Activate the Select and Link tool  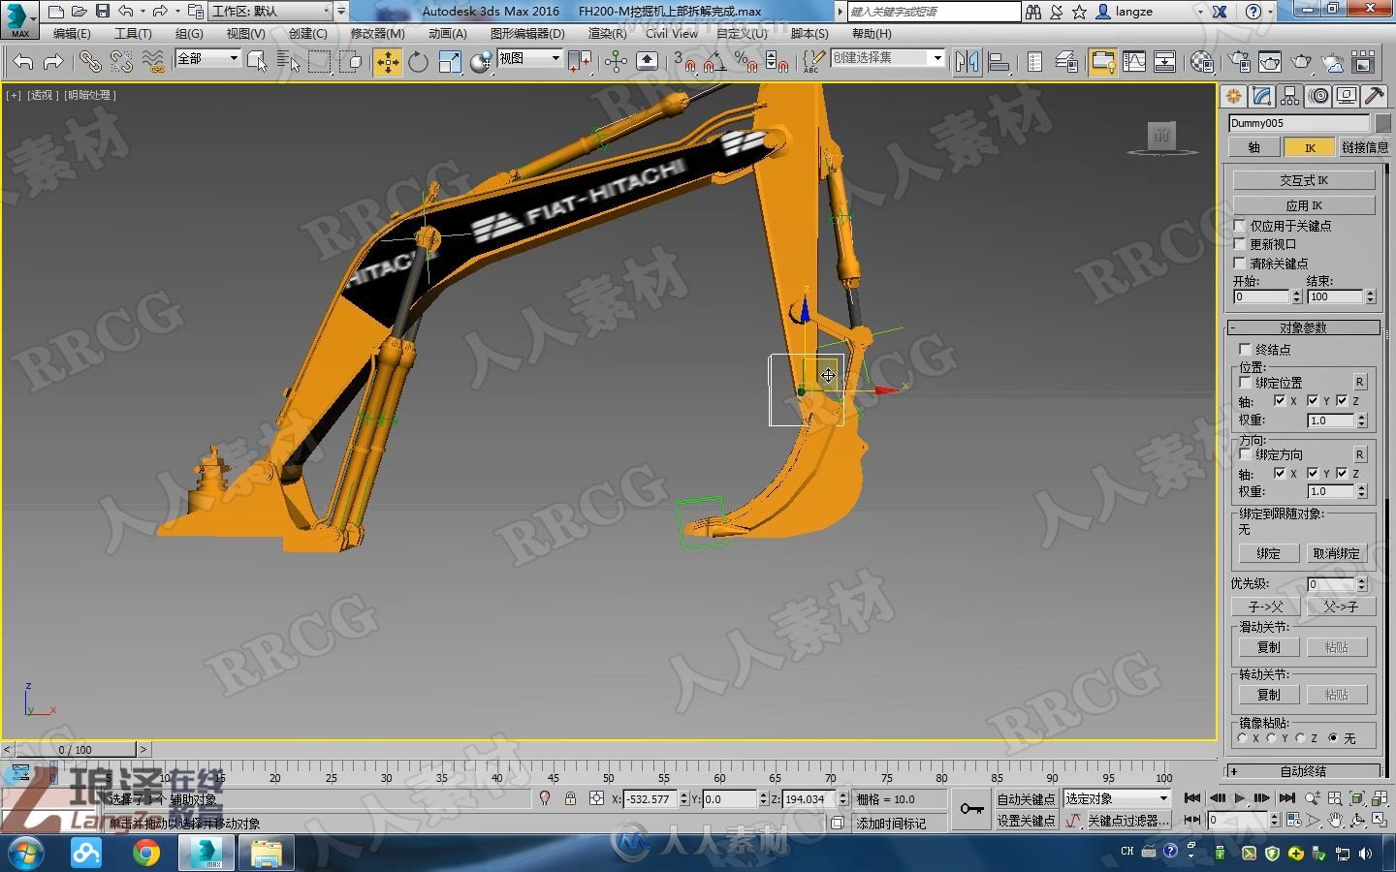point(89,62)
